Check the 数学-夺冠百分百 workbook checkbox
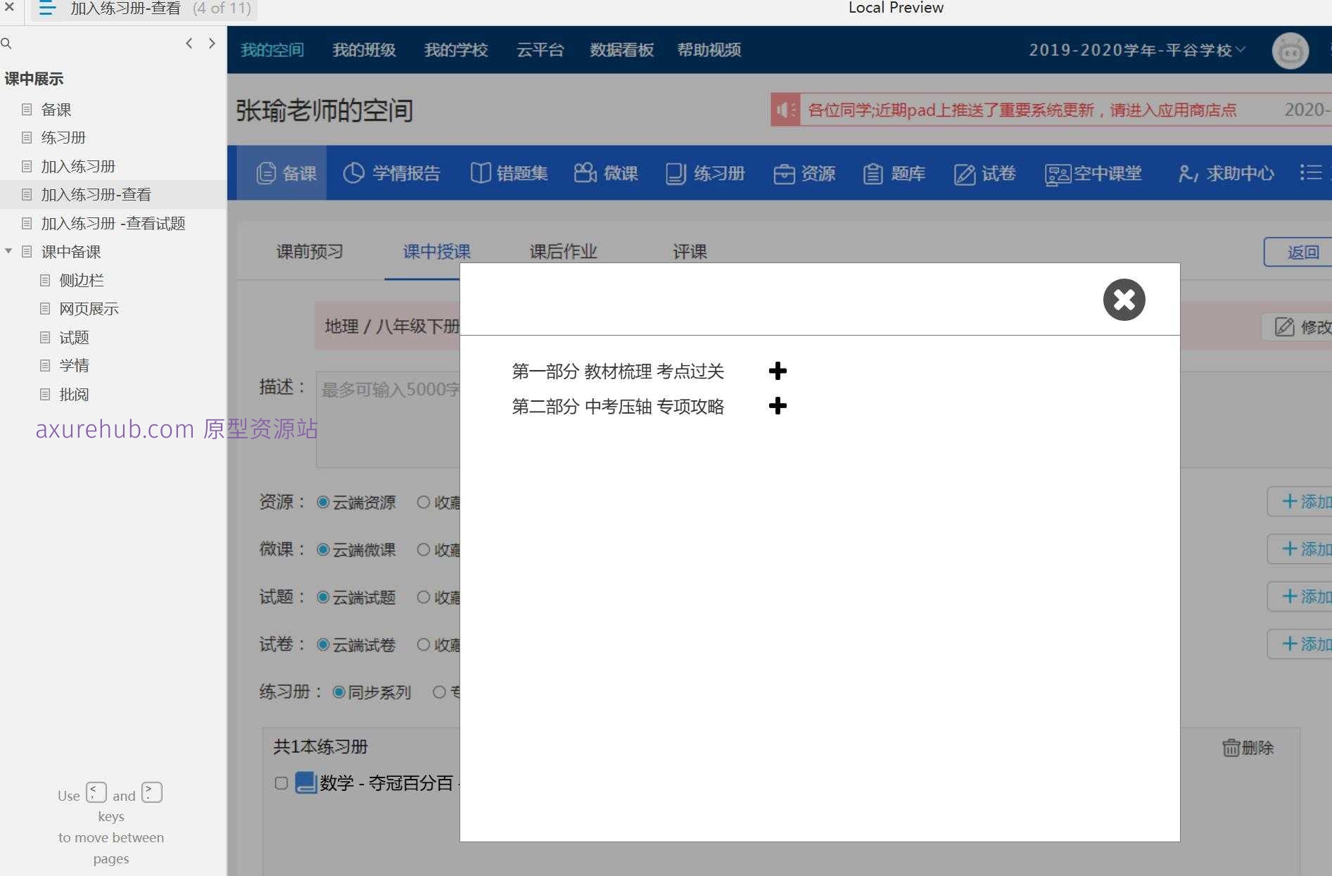 [281, 782]
